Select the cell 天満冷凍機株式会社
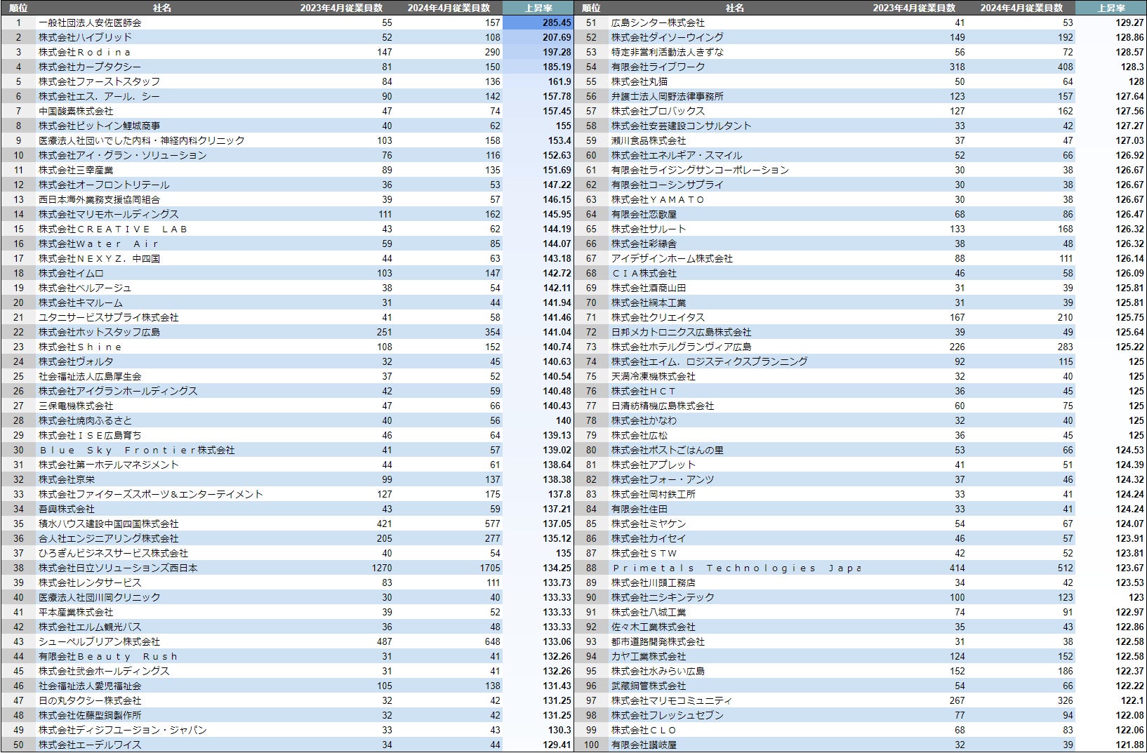The image size is (1147, 753). coord(654,376)
